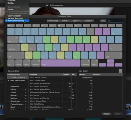131x120 pixels.
Task: Click the left shift key on virtual keyboard
Action: tap(16, 55)
